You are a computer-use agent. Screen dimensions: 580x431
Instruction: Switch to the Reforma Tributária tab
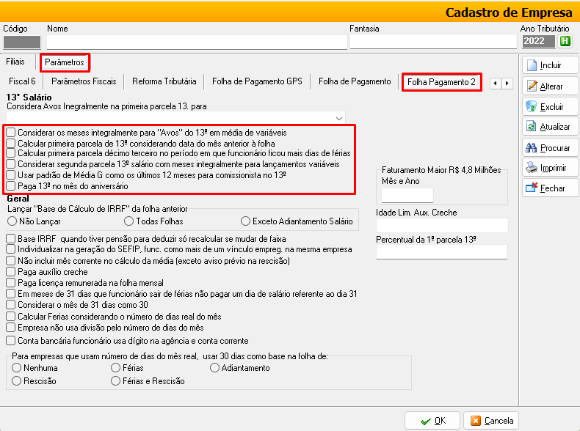click(164, 81)
